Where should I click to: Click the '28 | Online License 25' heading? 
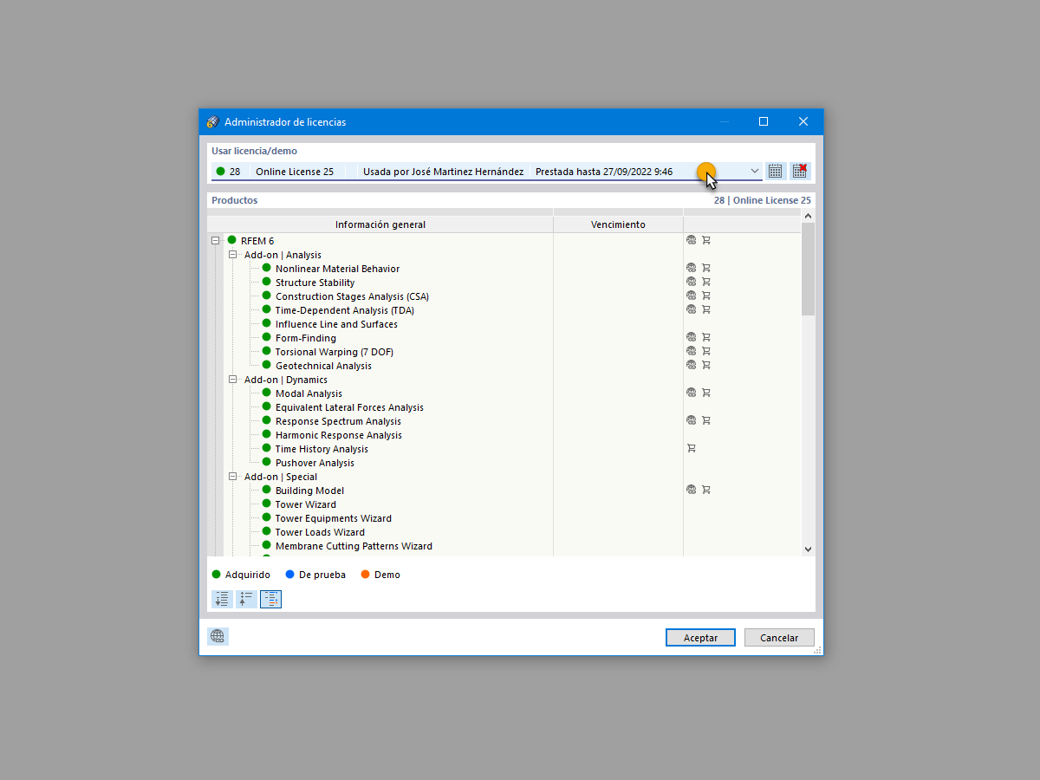pyautogui.click(x=763, y=200)
